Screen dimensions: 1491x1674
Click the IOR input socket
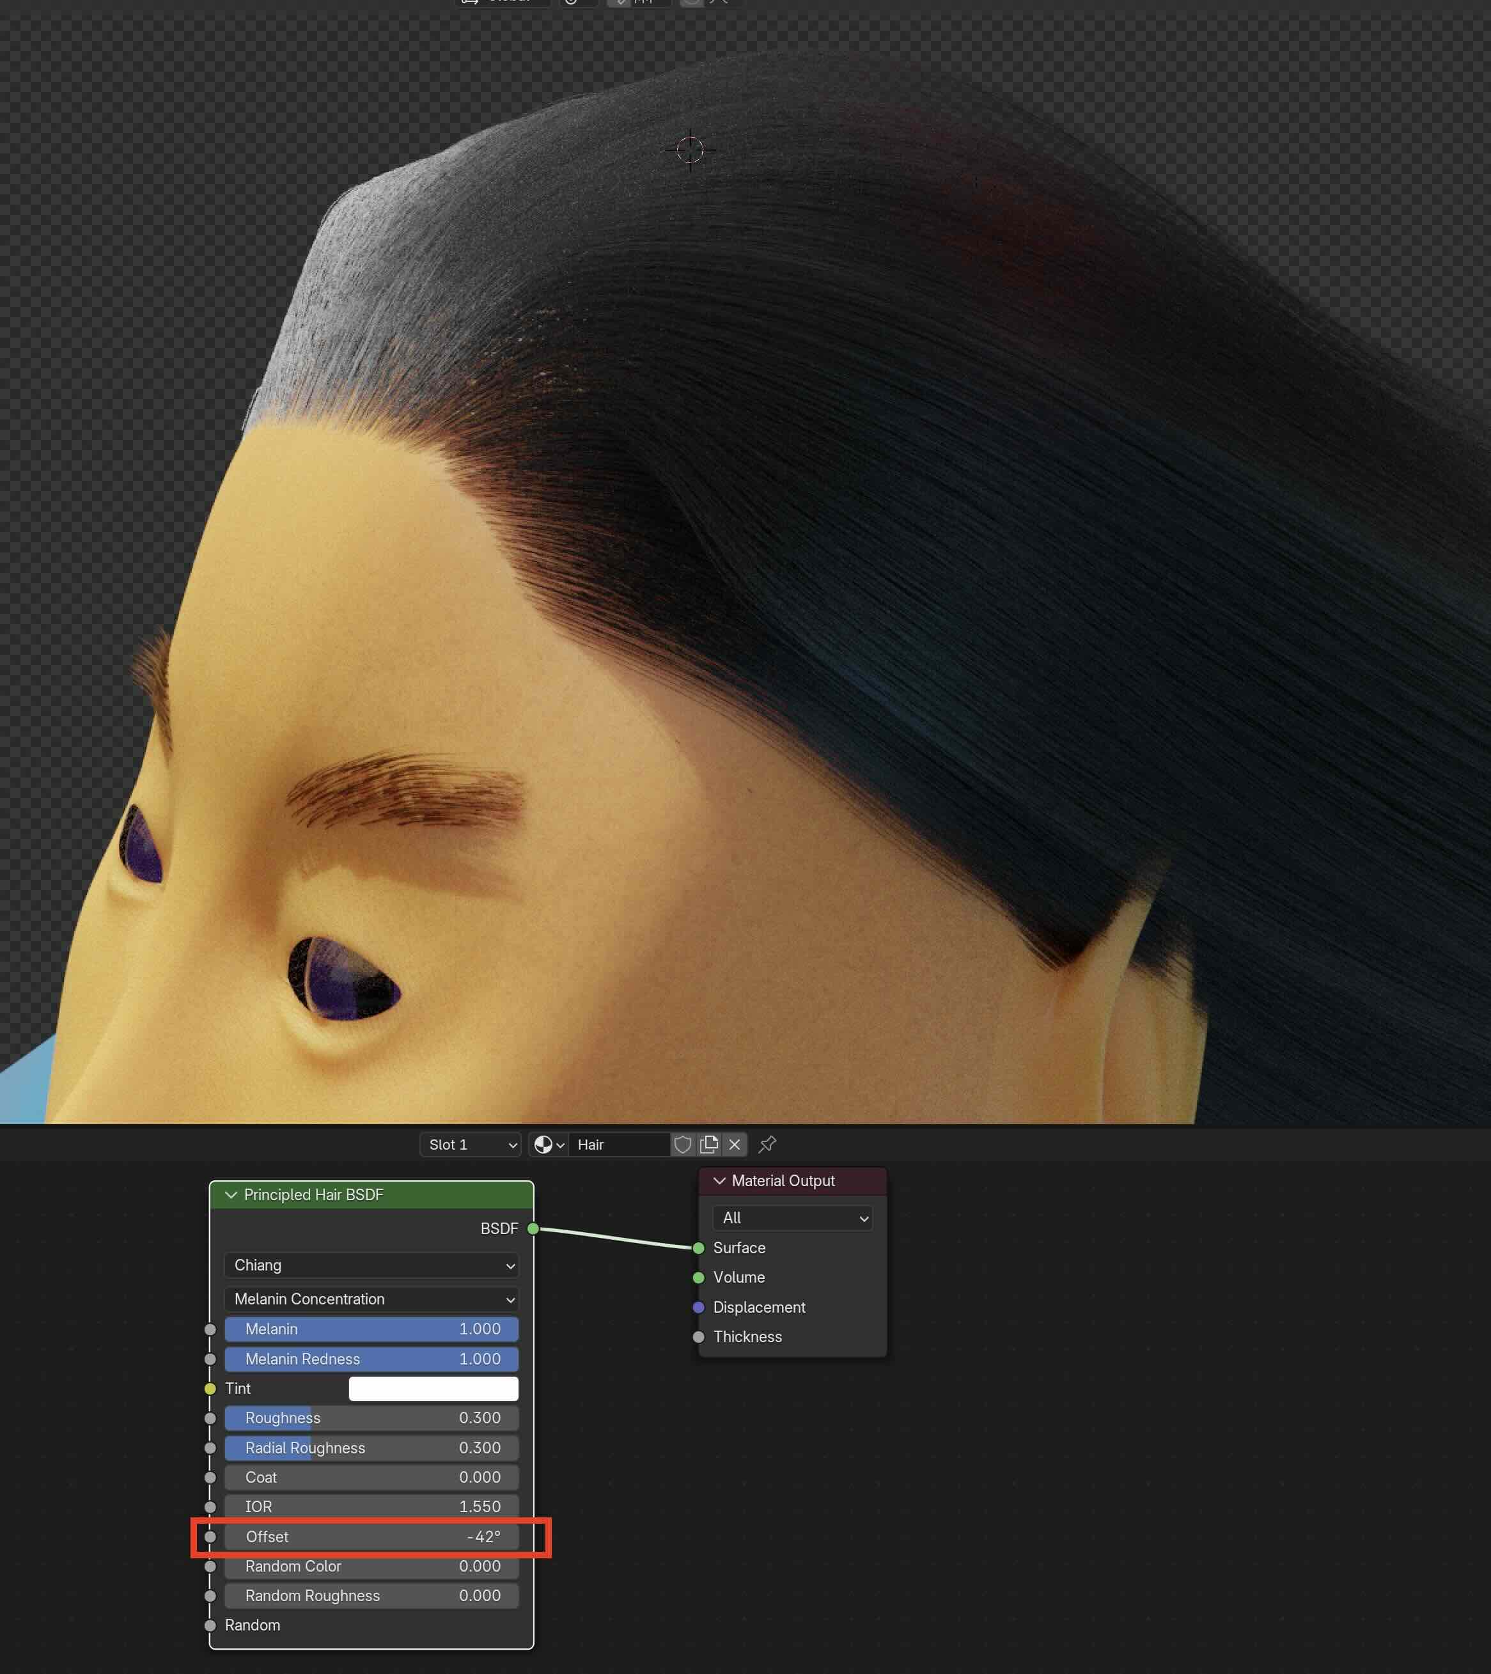click(210, 1507)
